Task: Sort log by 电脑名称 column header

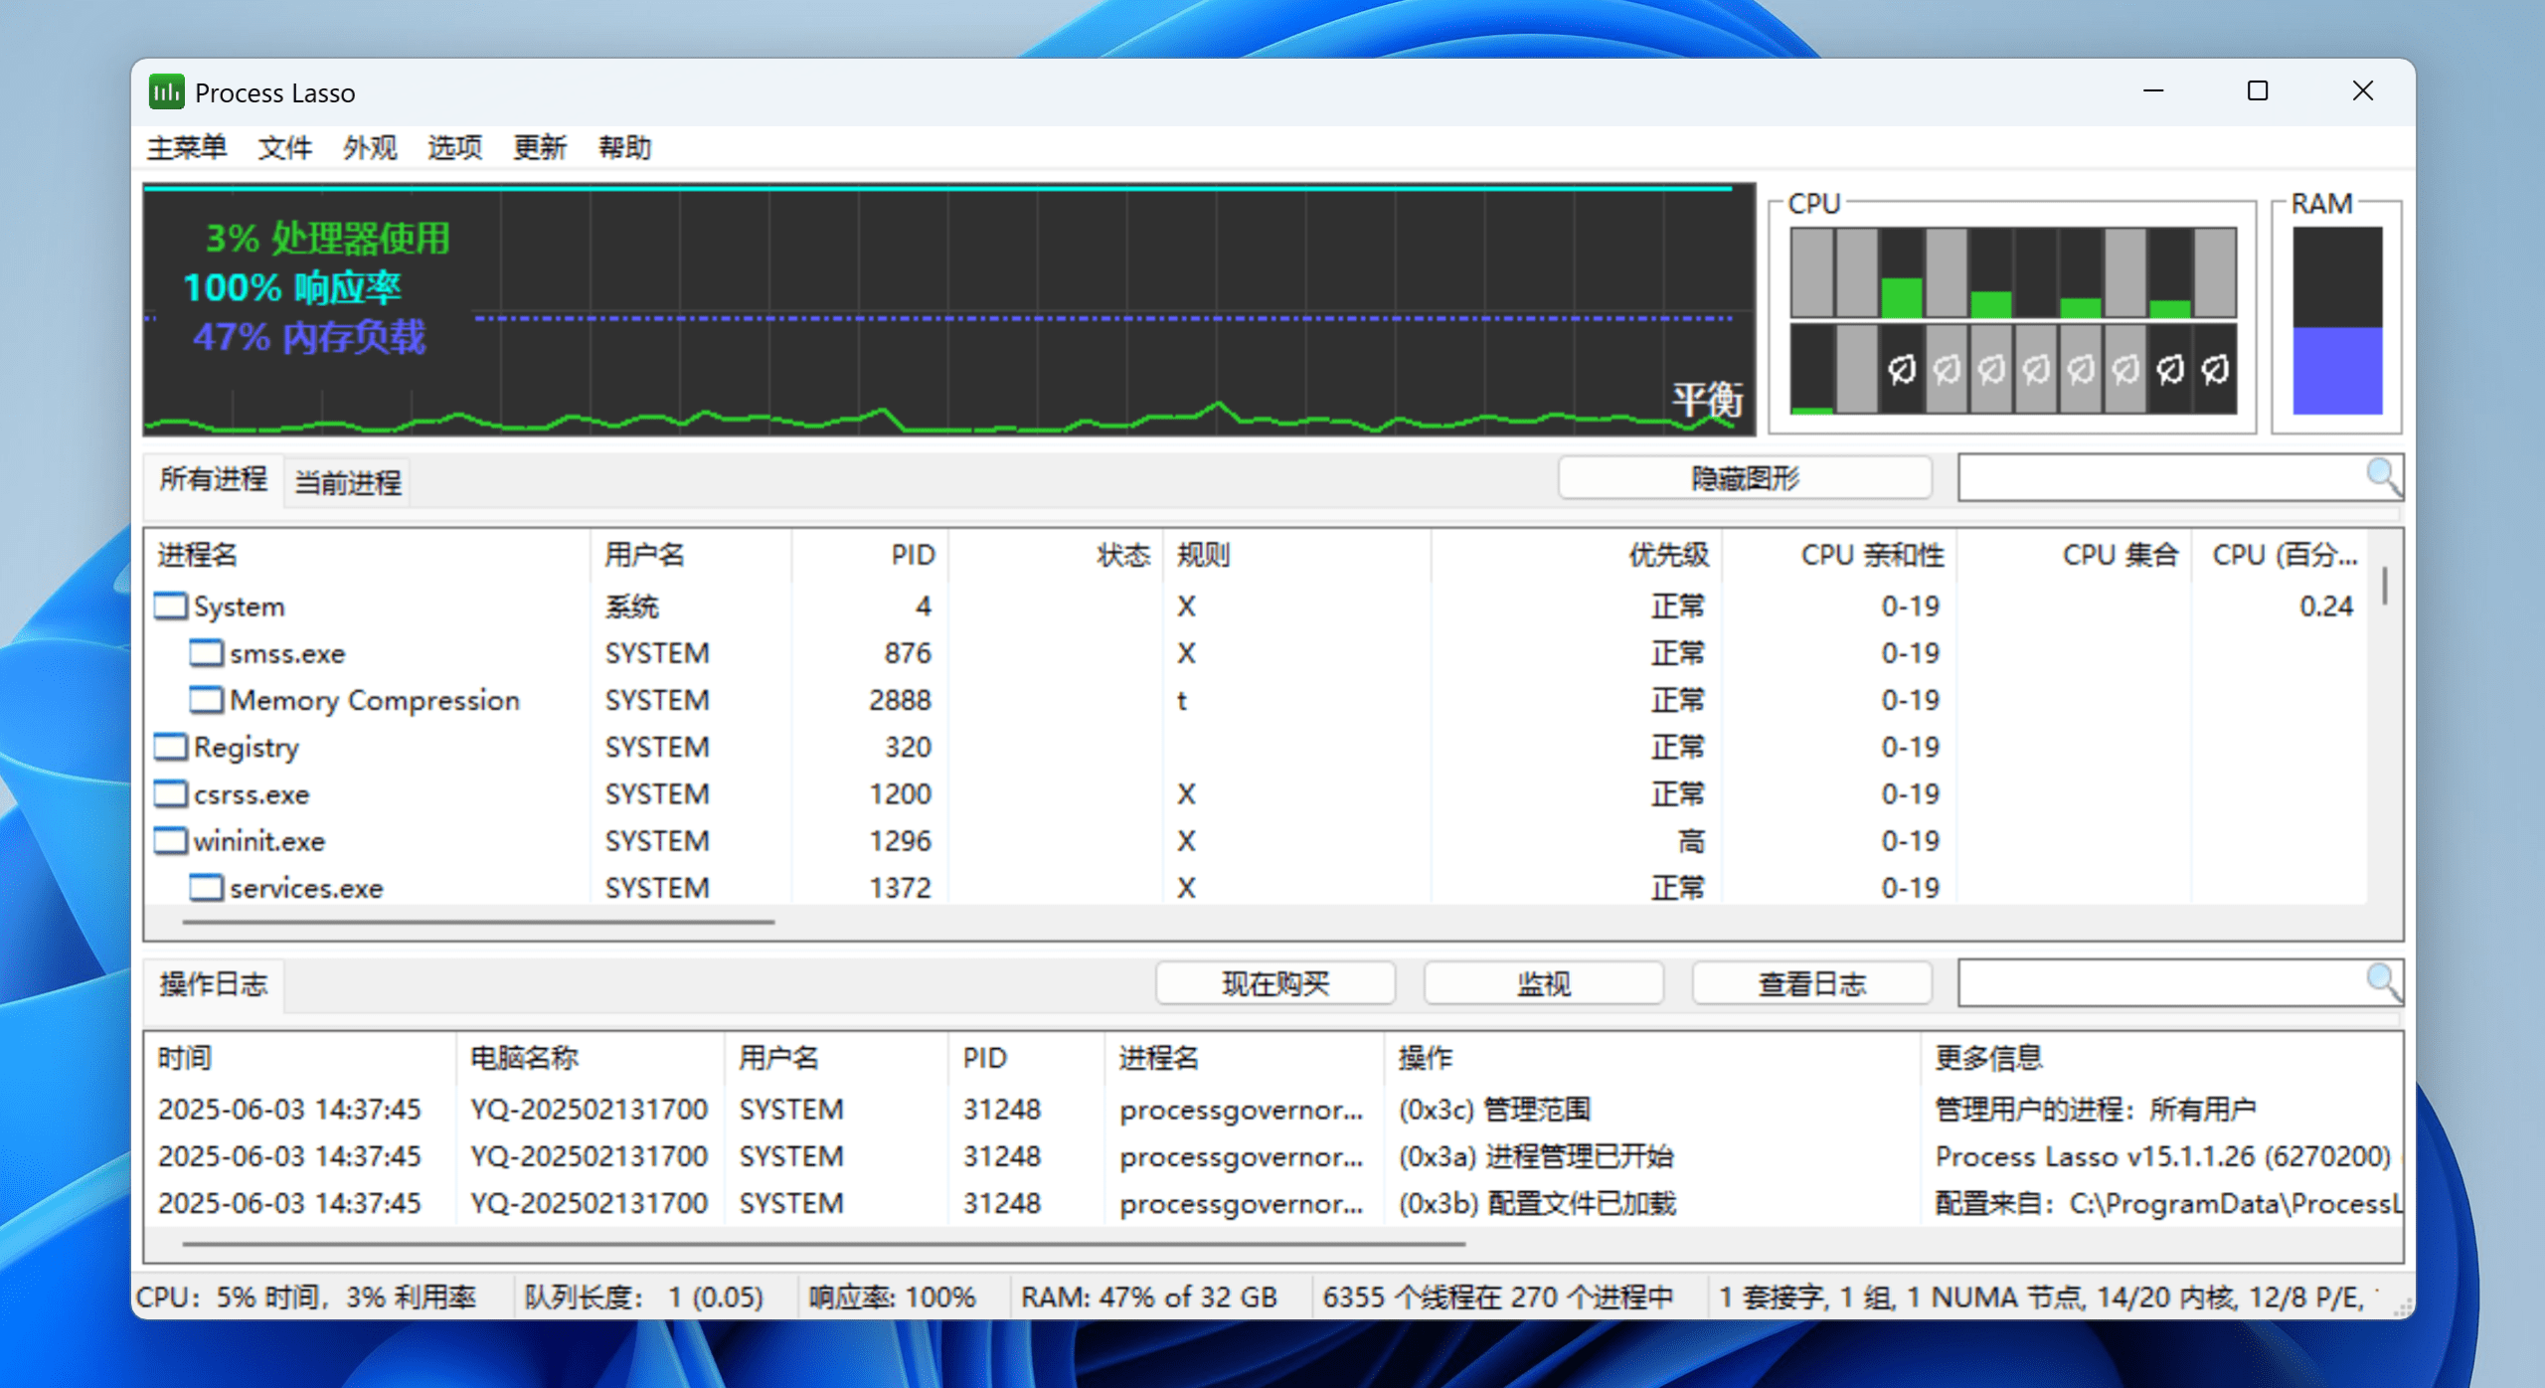Action: tap(590, 1058)
